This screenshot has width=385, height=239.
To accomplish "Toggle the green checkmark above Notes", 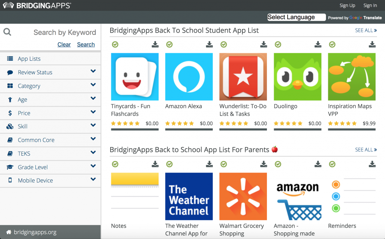I will (x=115, y=164).
